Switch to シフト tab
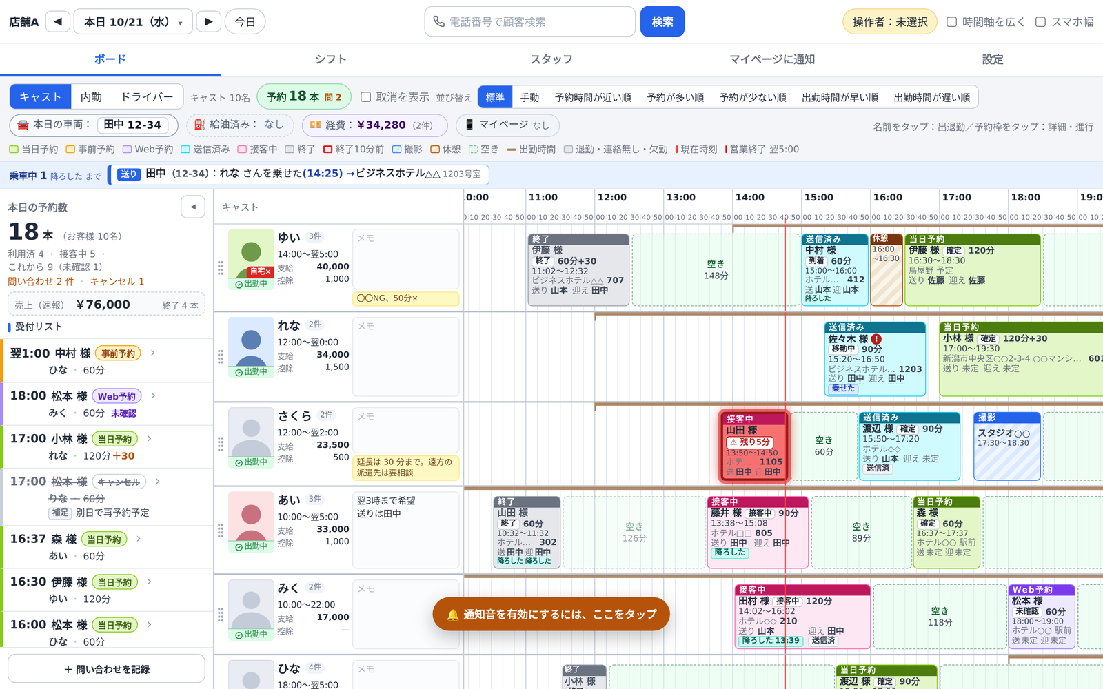 331,59
